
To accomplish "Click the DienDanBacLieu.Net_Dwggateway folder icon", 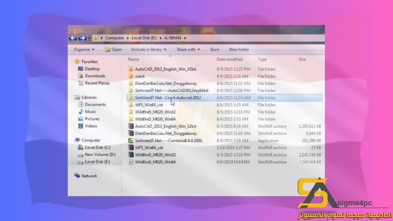I will pyautogui.click(x=131, y=83).
